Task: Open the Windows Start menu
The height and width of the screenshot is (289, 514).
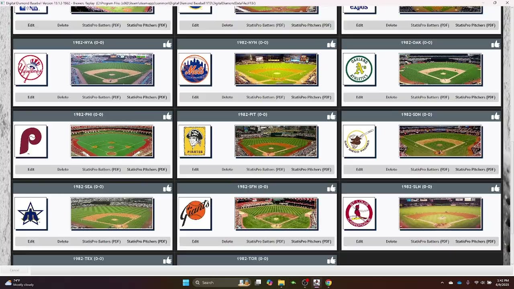Action: [186, 283]
